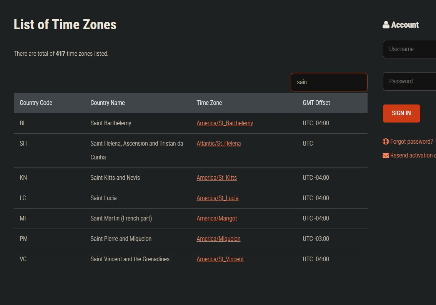Click the envelope icon beside Resend activation

point(386,156)
